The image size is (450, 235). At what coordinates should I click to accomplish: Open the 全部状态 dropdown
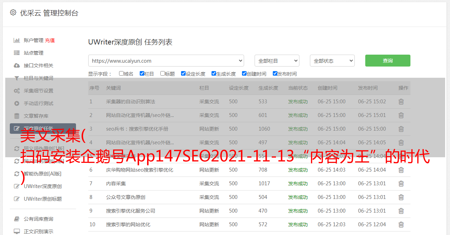click(332, 61)
